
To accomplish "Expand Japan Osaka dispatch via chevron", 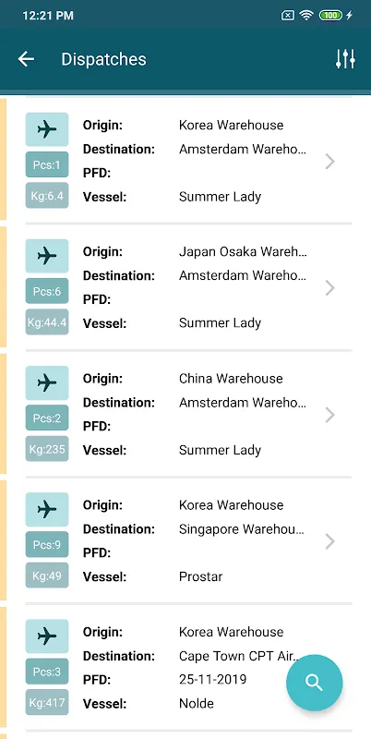I will (x=330, y=288).
